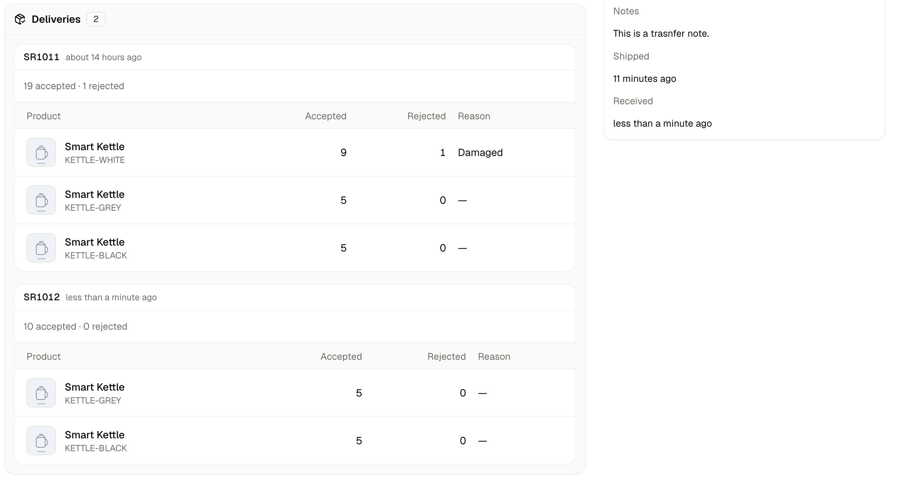
Task: Click the Shipped label in side panel
Action: click(x=631, y=56)
